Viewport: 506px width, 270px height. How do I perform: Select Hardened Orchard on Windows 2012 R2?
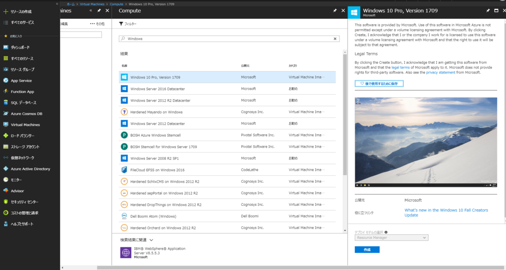coord(227,228)
